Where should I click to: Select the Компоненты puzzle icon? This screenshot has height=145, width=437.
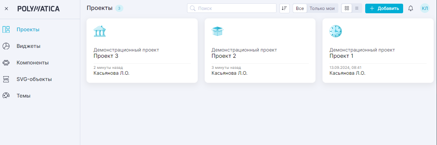[x=6, y=63]
